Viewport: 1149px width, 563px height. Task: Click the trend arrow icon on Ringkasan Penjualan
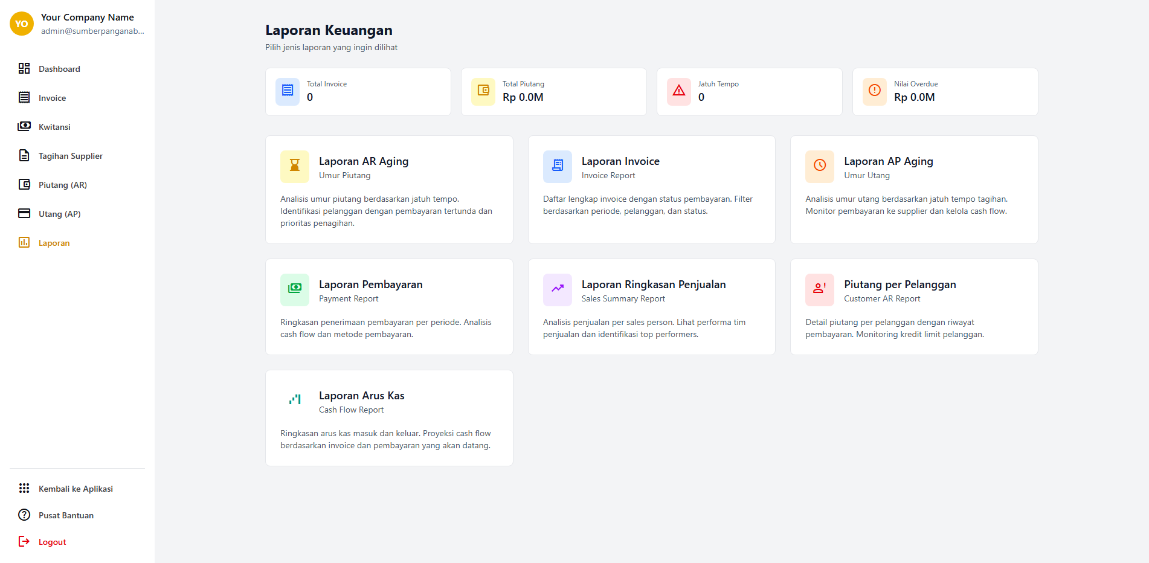[557, 289]
